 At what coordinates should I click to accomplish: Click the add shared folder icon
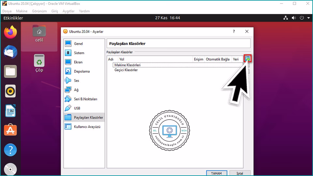(x=247, y=59)
